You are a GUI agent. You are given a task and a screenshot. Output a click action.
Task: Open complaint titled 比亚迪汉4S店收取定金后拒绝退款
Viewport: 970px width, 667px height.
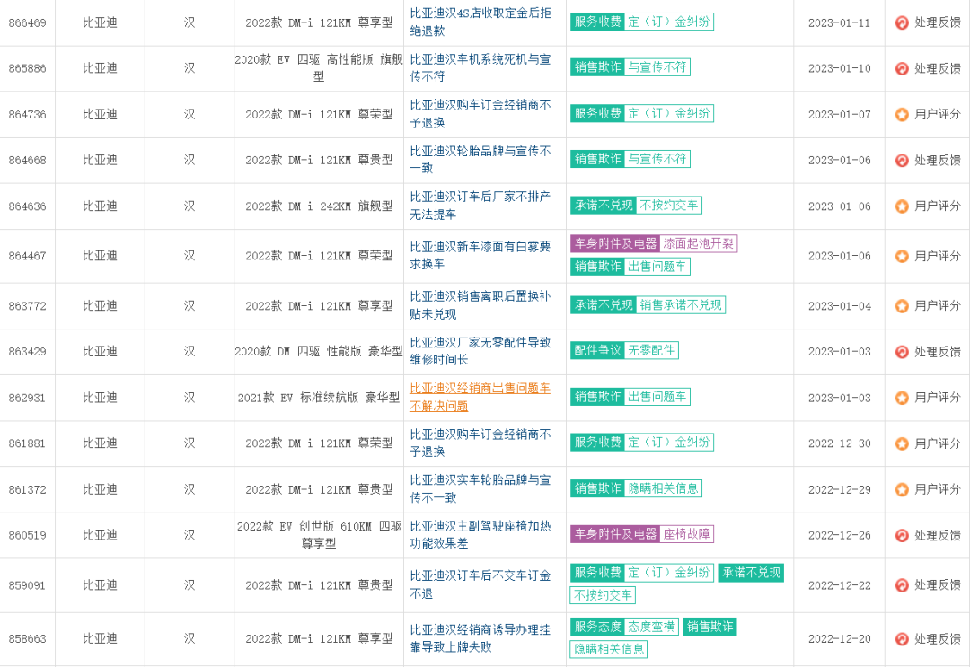(x=481, y=22)
